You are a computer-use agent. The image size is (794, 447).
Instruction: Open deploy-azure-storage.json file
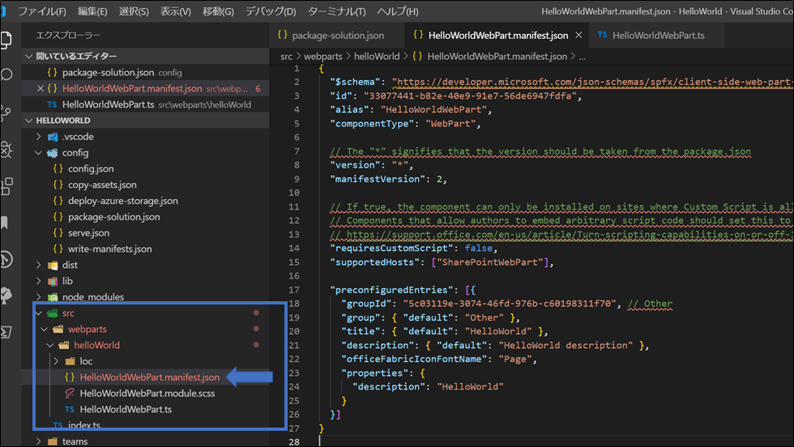[123, 201]
